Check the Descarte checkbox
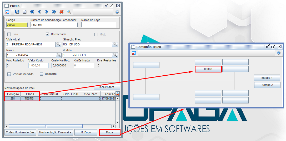286x141 pixels. click(41, 74)
